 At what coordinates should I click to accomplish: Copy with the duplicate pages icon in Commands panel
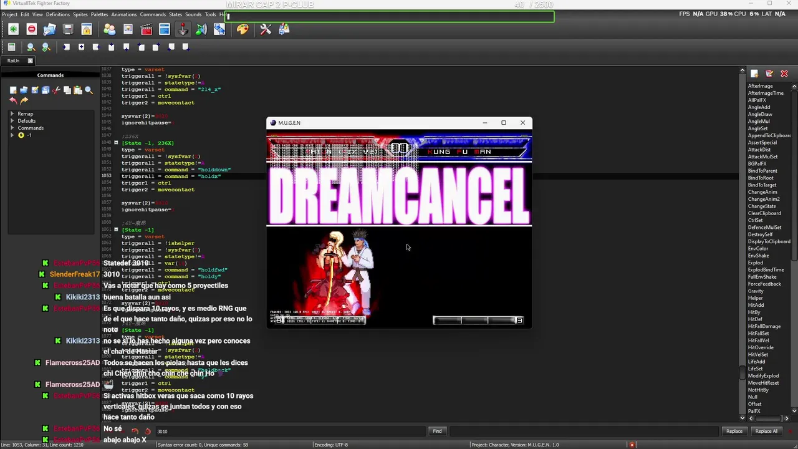click(67, 90)
